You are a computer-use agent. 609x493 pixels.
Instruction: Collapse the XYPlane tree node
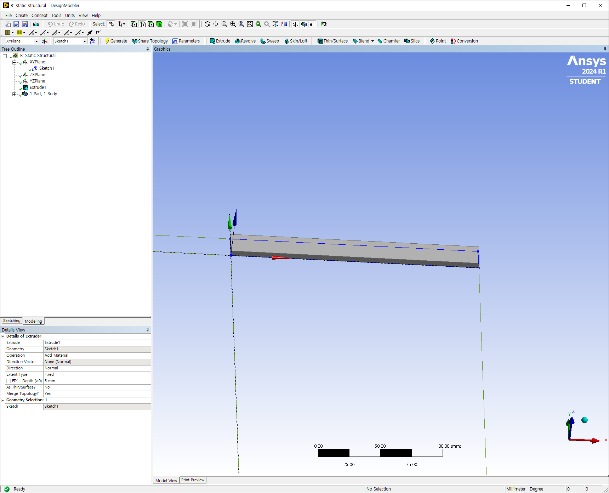click(x=14, y=62)
